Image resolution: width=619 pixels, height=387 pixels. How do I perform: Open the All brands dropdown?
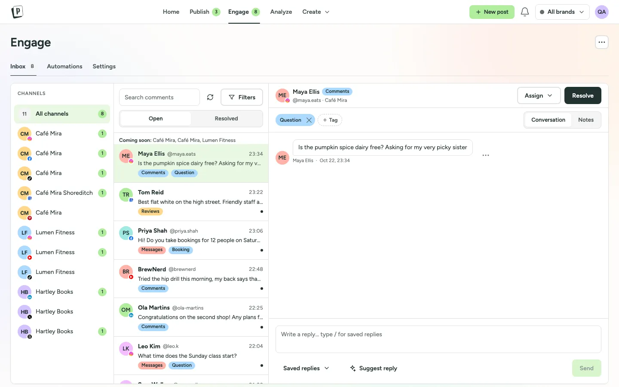click(x=562, y=12)
